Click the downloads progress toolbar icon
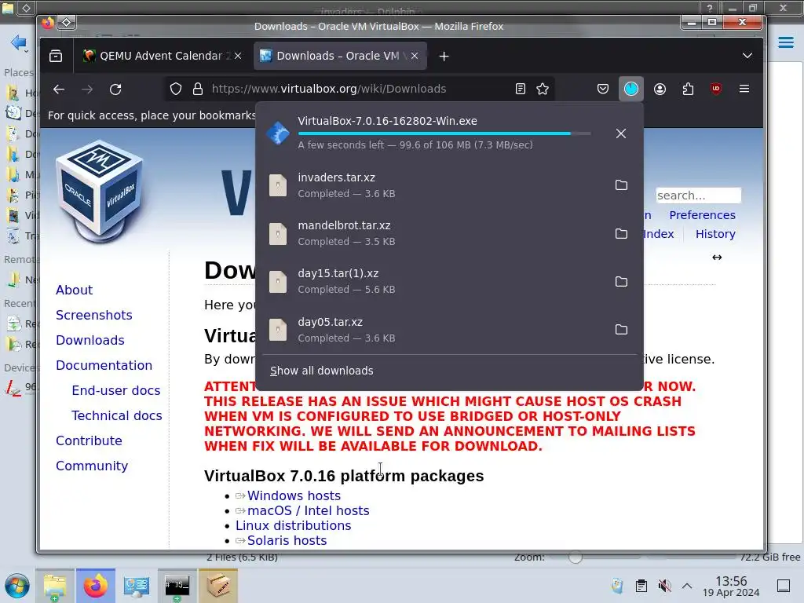804x603 pixels. (630, 90)
